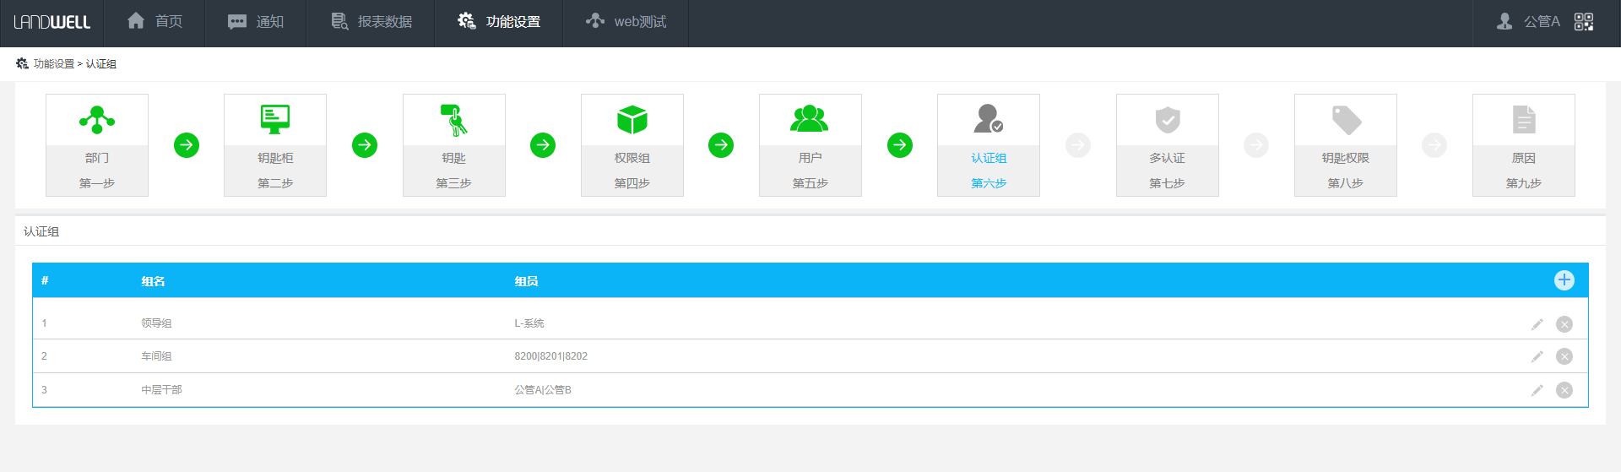Open the 钥匙柜 step two icon
The image size is (1621, 472).
[x=275, y=121]
